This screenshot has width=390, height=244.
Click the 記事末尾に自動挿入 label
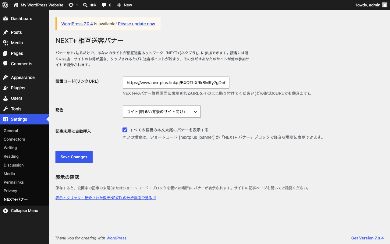pos(73,131)
